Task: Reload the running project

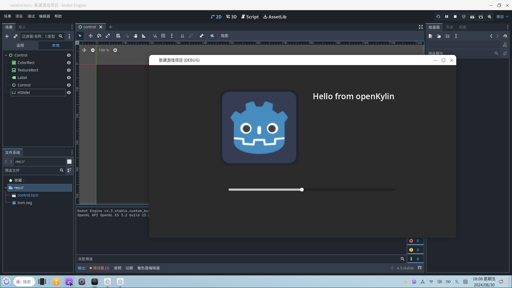Action: click(438, 17)
